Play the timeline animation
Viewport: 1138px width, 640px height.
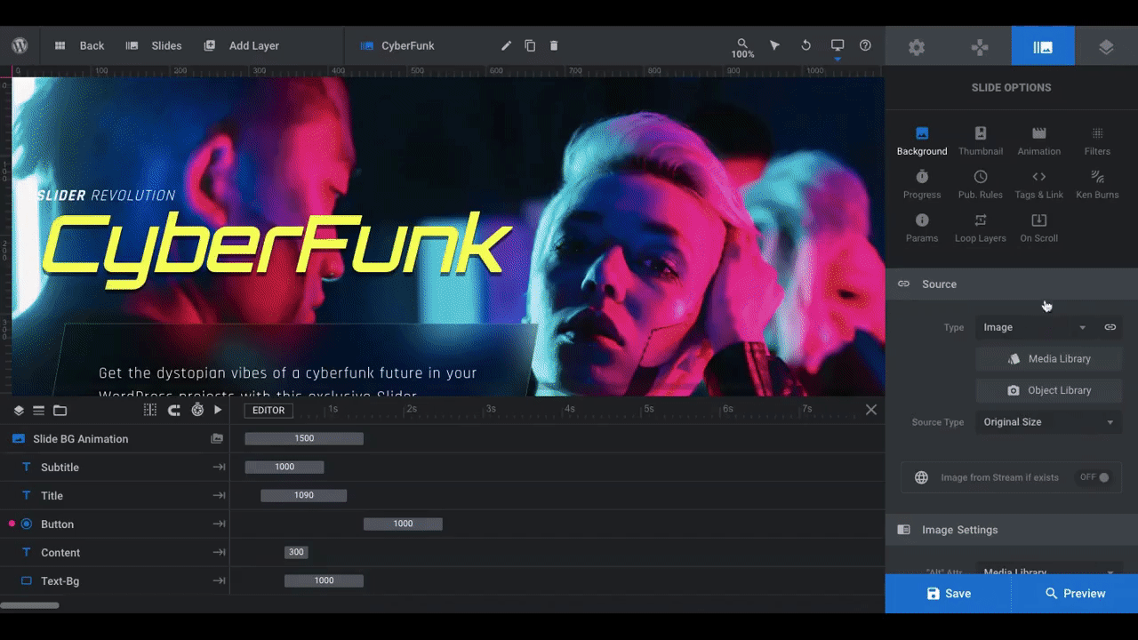pos(218,411)
